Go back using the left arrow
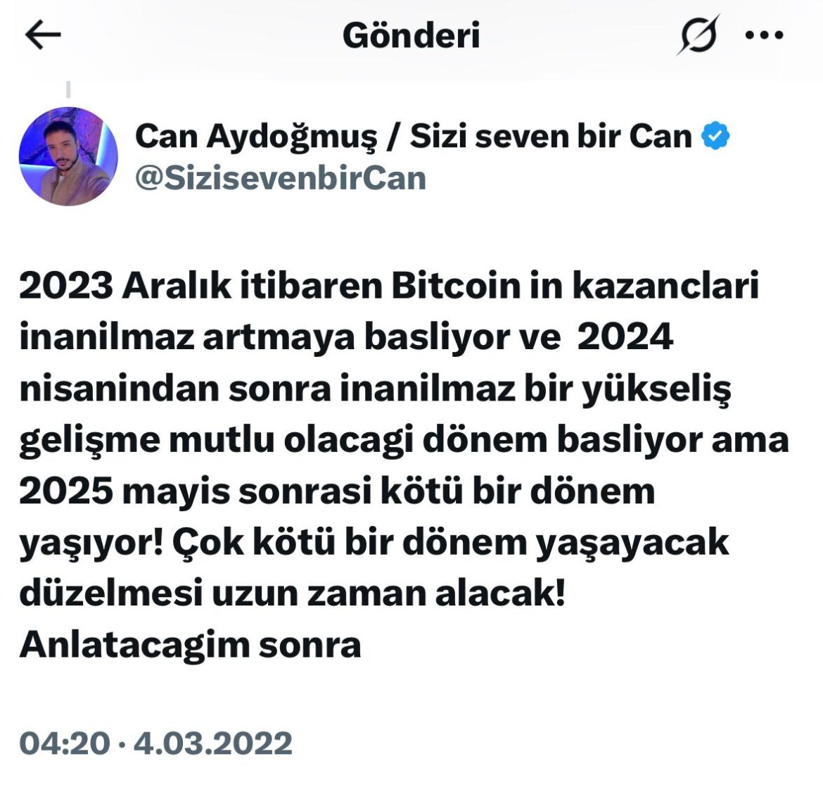 (42, 34)
